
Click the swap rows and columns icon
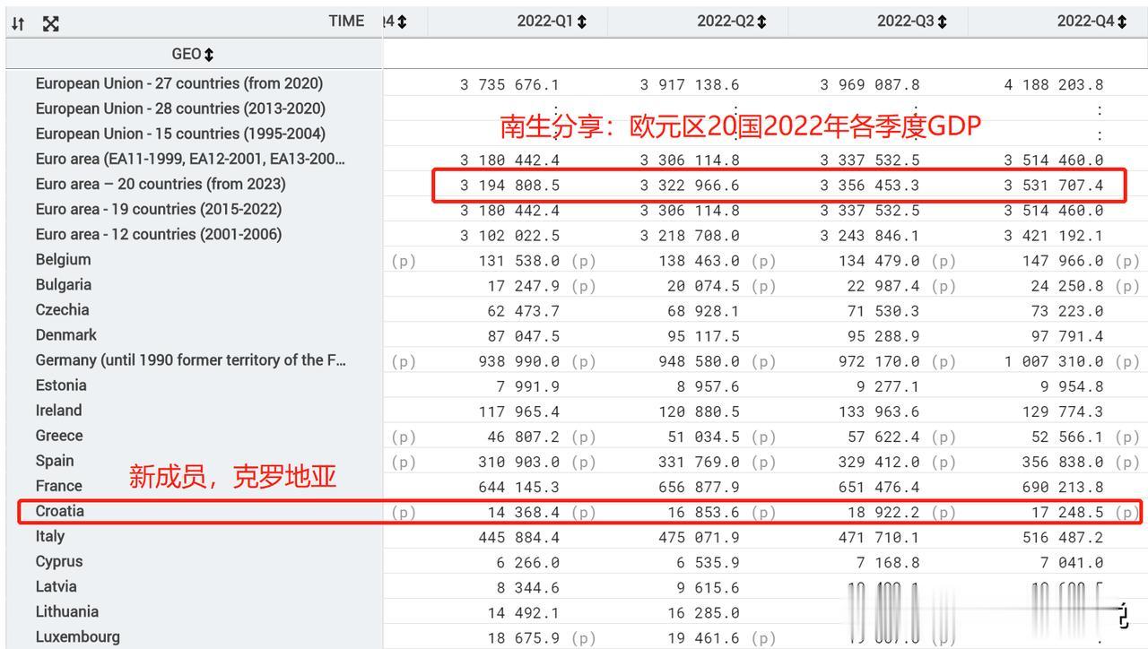pyautogui.click(x=18, y=24)
